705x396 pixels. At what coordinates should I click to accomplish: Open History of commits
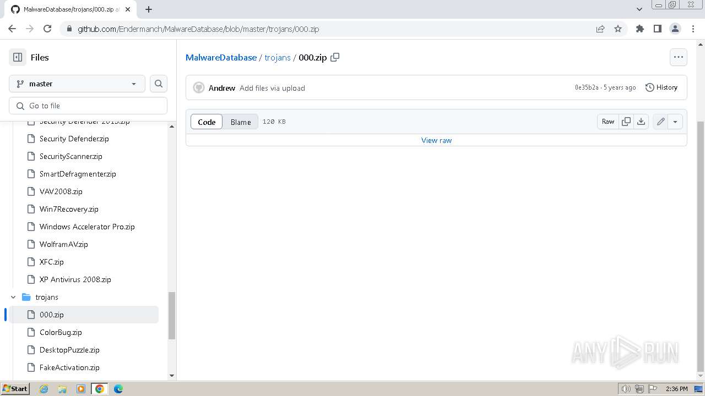661,87
